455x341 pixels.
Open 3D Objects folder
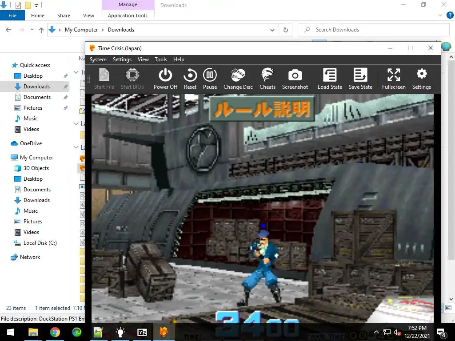(36, 168)
